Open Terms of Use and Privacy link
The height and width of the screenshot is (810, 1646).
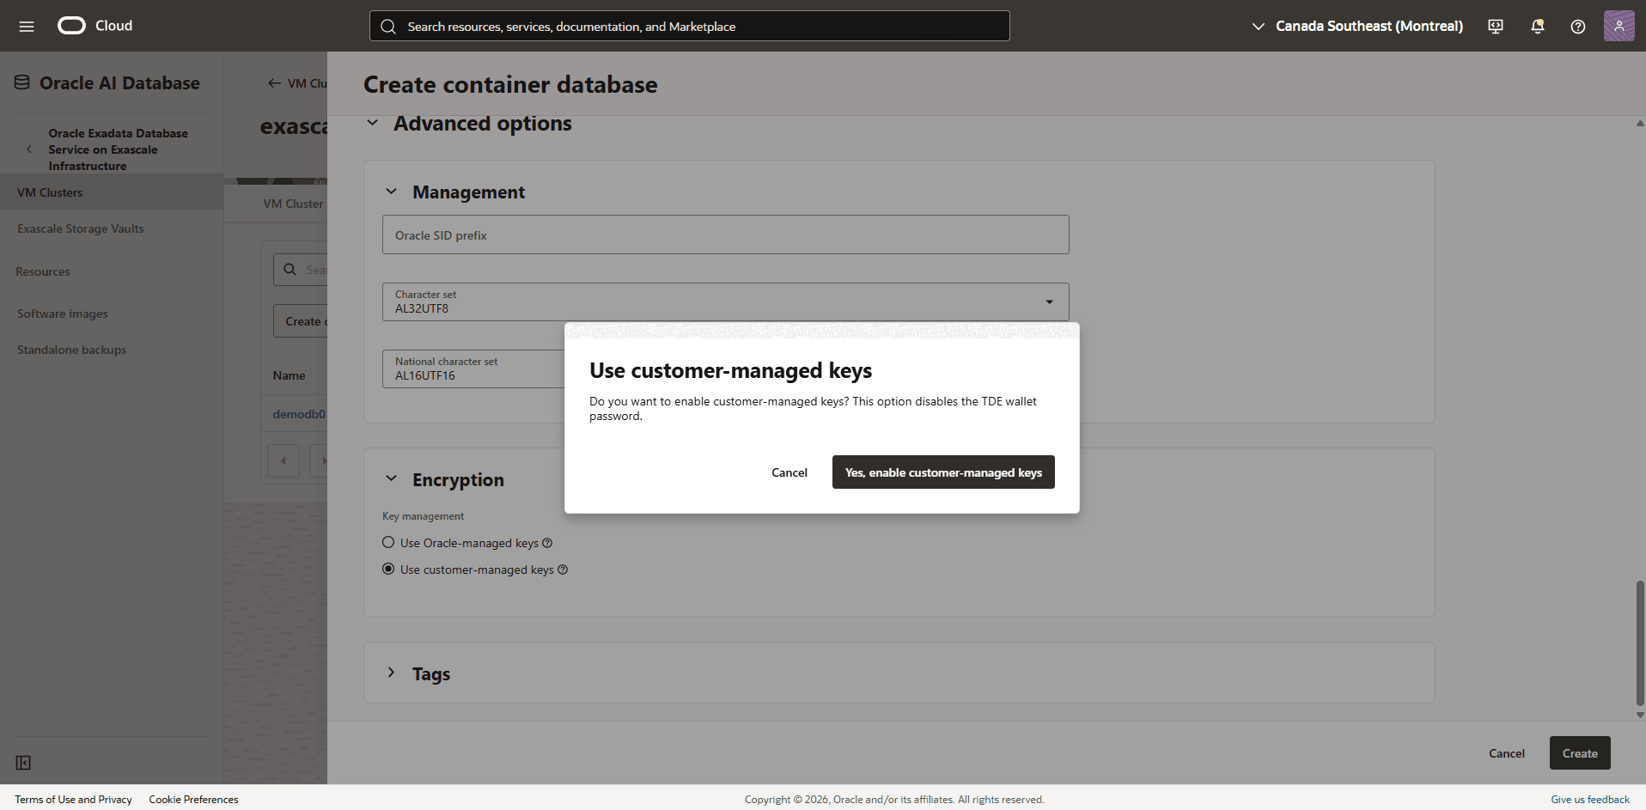pos(73,800)
